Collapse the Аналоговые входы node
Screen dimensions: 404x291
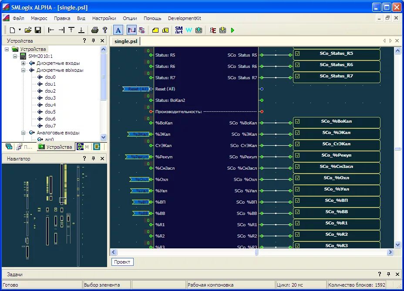pyautogui.click(x=23, y=133)
